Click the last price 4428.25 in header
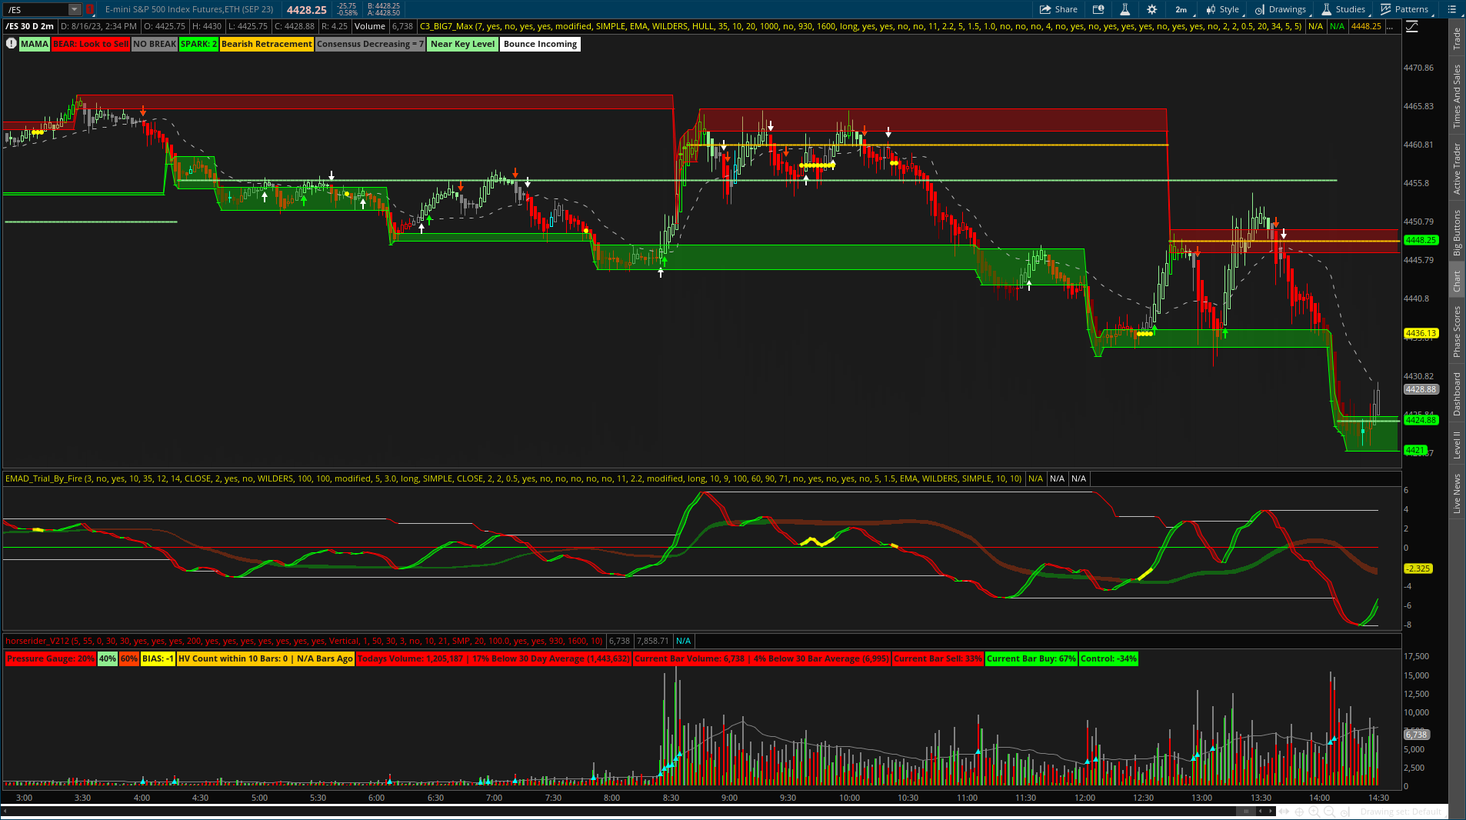 click(306, 10)
